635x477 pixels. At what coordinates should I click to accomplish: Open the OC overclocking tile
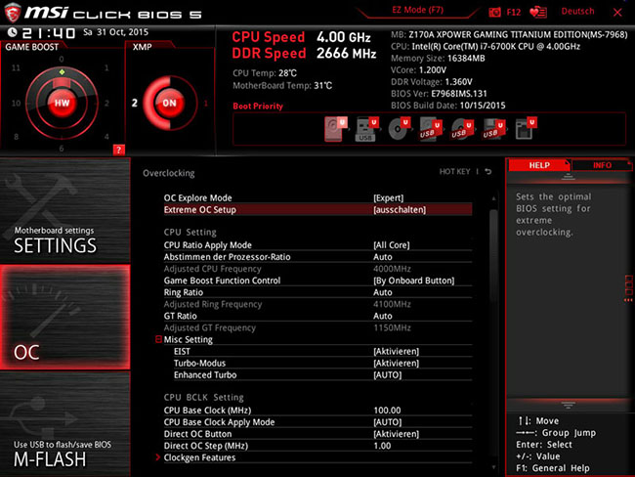point(65,318)
